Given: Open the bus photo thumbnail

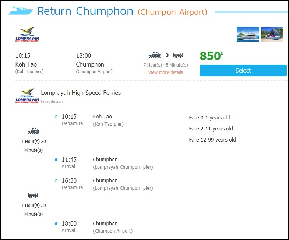Looking at the screenshot, I should click(272, 34).
